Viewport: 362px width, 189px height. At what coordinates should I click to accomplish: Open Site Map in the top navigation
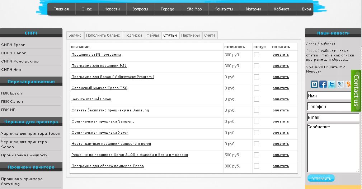(194, 9)
